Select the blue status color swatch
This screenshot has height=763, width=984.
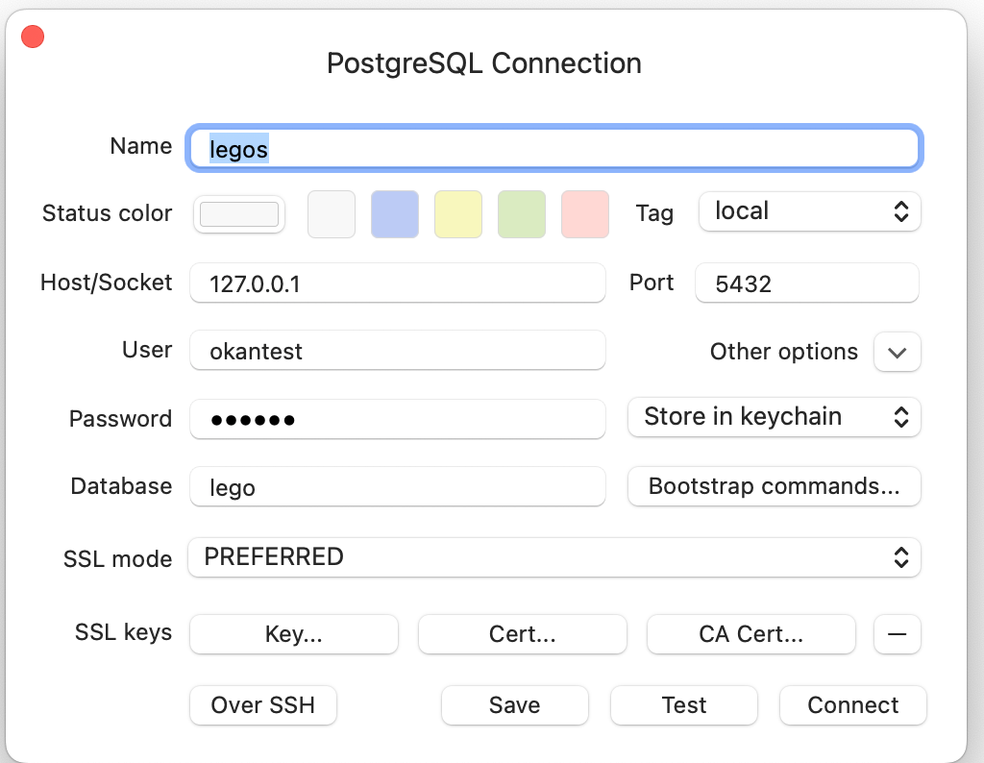coord(394,213)
